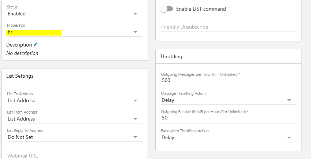Toggle the Enable LIST command switch
The height and width of the screenshot is (159, 311).
click(x=166, y=9)
